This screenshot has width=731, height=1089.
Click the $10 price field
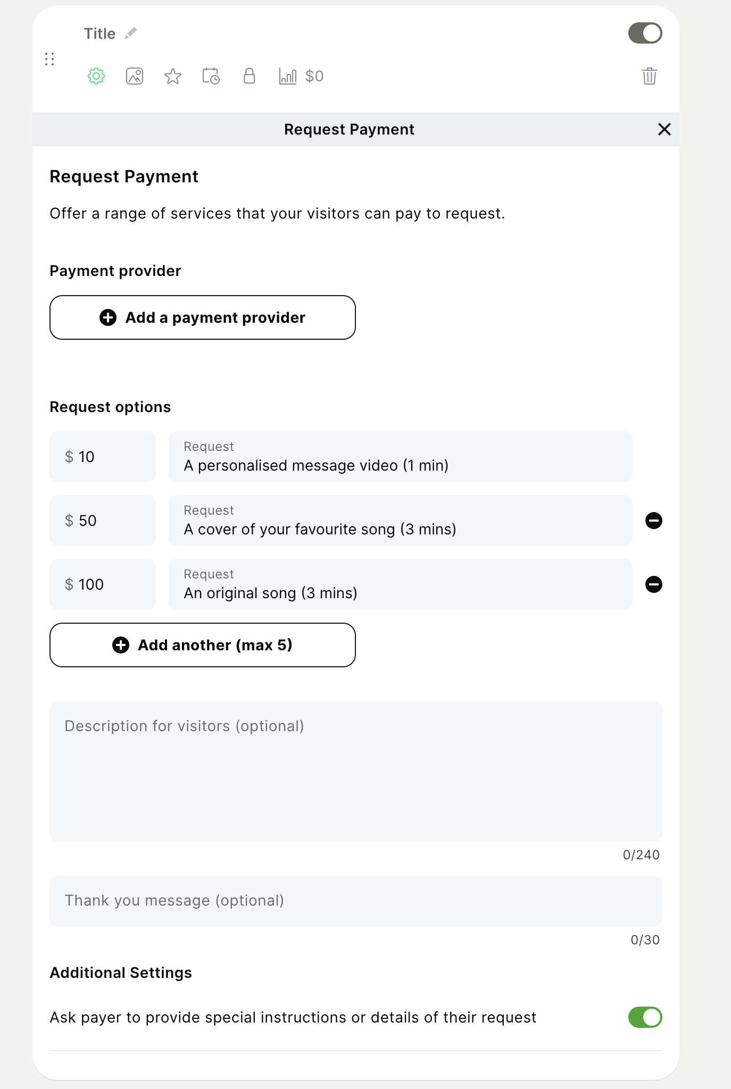(x=103, y=457)
